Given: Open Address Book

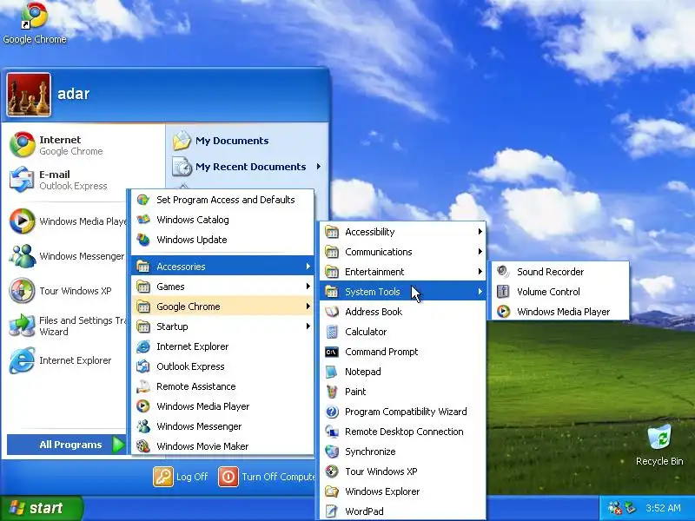Looking at the screenshot, I should click(x=403, y=312).
